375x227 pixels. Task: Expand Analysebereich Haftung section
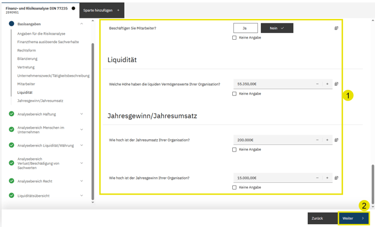tap(82, 114)
